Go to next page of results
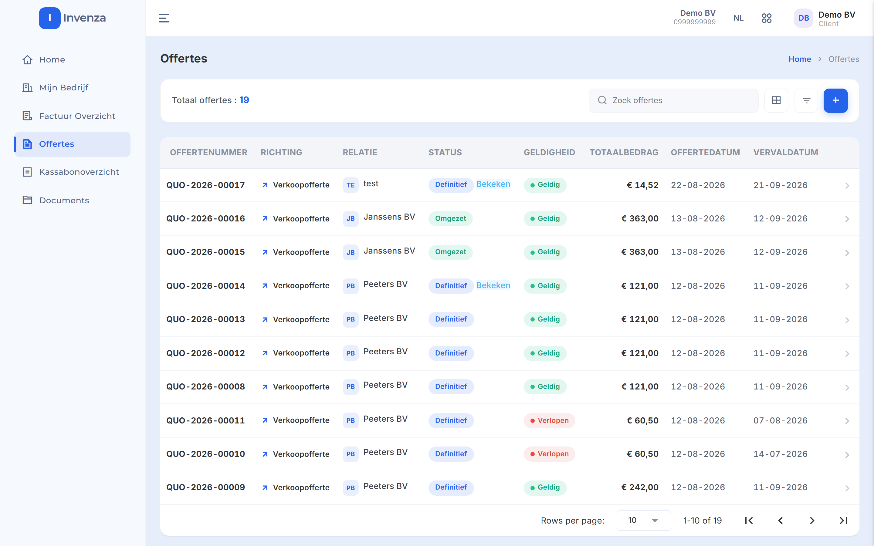This screenshot has width=874, height=546. tap(812, 520)
